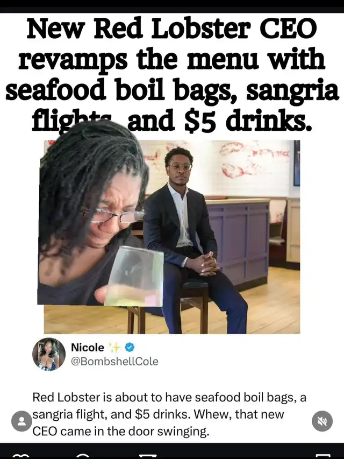Click the "seafood boil bags, sangria" headline line
Image resolution: width=344 pixels, height=459 pixels.
pos(172,90)
